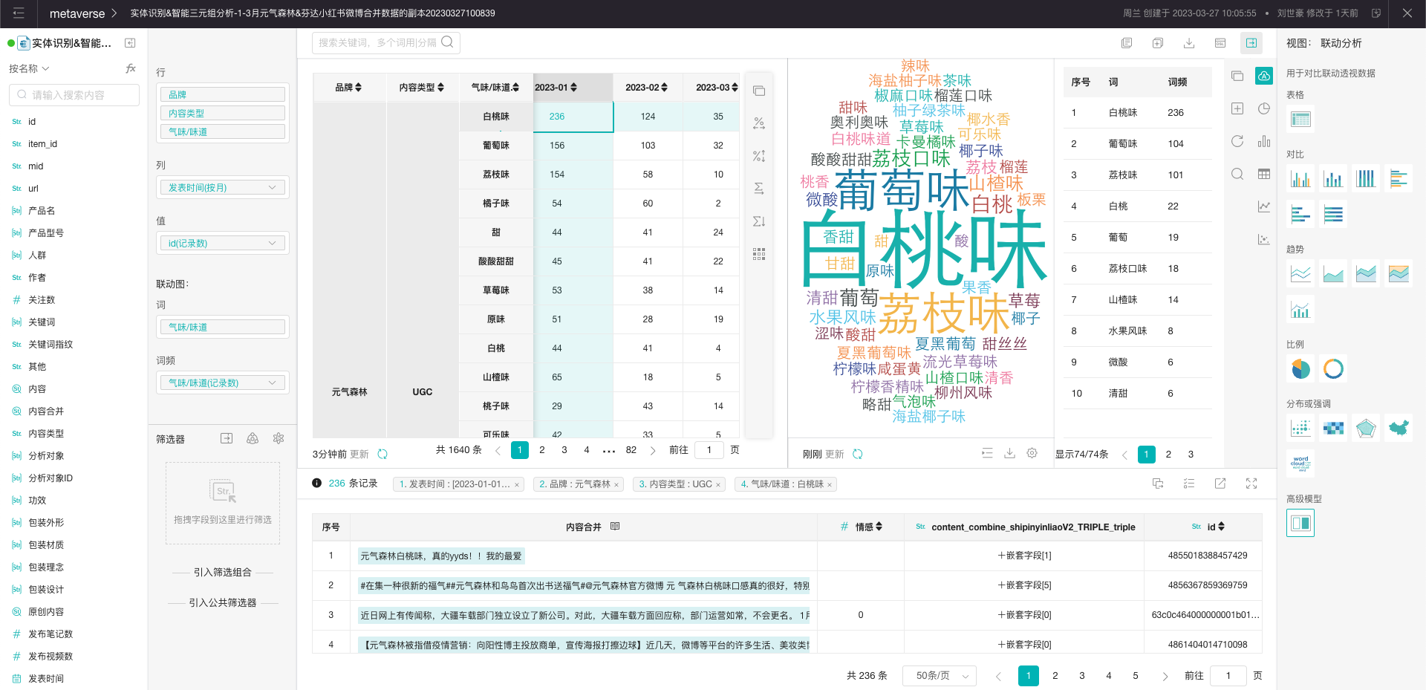Select the advanced model chart
Screen dimensions: 1426x690
tap(1300, 523)
